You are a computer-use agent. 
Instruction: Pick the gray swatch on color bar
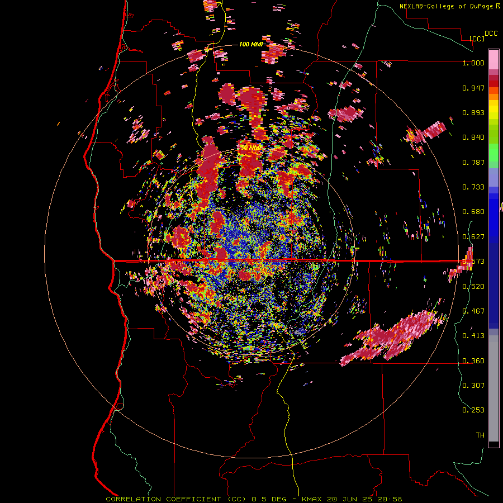pyautogui.click(x=493, y=388)
